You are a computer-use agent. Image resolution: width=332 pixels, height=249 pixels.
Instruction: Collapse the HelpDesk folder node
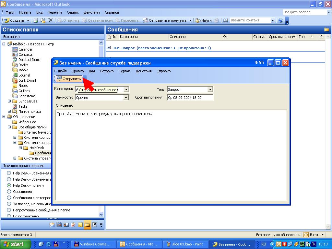coord(20,148)
